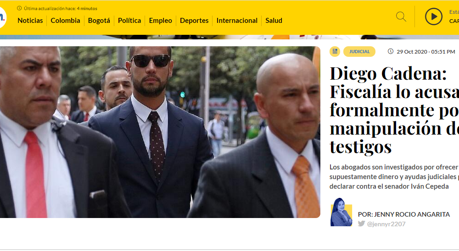Visit the @jennyr2207 Twitter handle

pyautogui.click(x=386, y=224)
